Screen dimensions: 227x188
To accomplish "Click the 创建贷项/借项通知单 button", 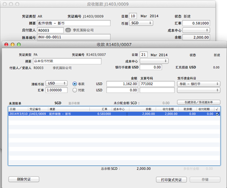I will pyautogui.click(x=199, y=102).
